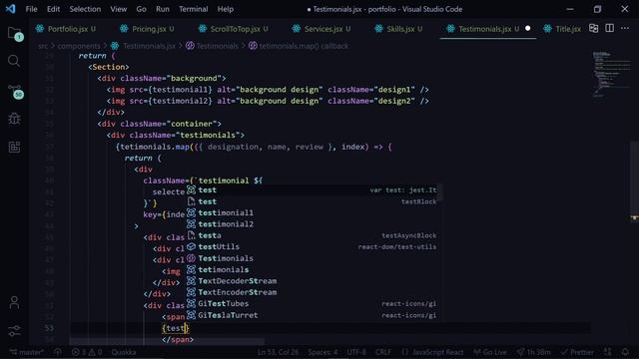Open the Go menu
Image resolution: width=639 pixels, height=359 pixels.
click(x=141, y=9)
